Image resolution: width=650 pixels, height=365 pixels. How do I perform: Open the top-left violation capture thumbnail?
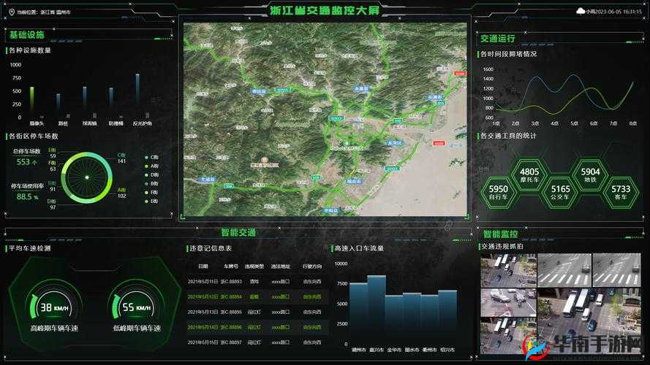[507, 269]
